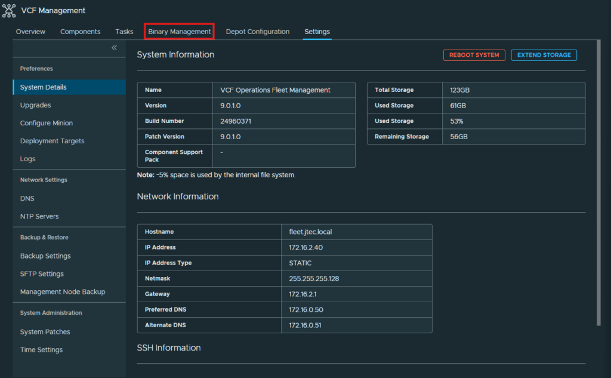Select the Settings tab
Image resolution: width=611 pixels, height=378 pixels.
(317, 32)
